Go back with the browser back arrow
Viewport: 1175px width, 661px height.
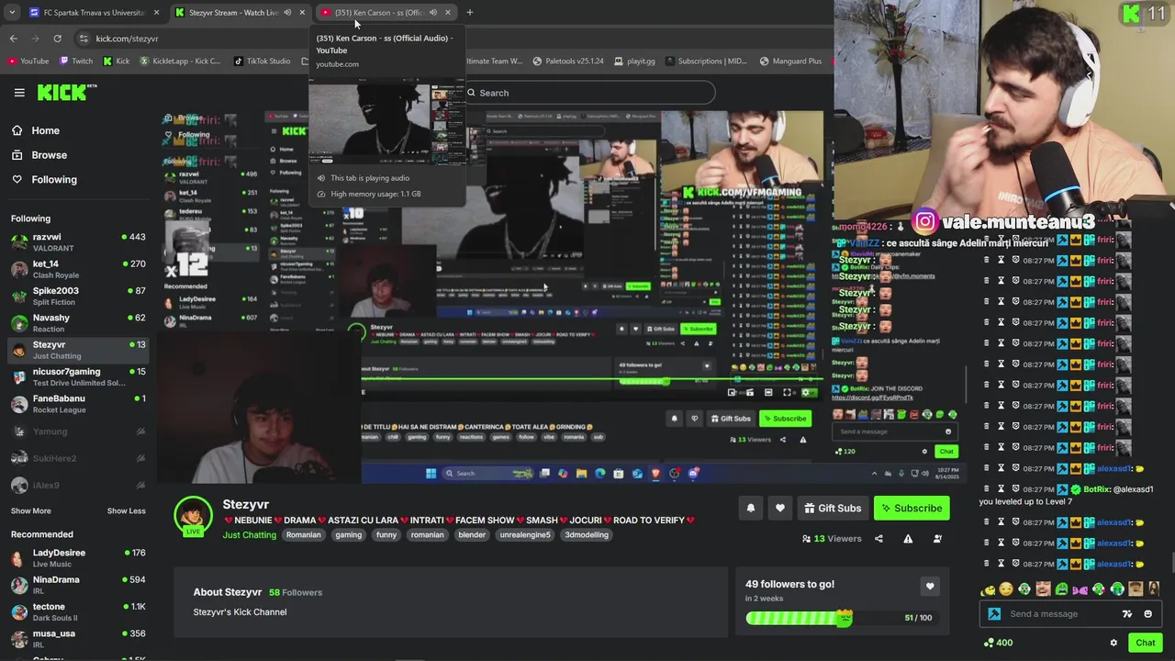coord(13,39)
